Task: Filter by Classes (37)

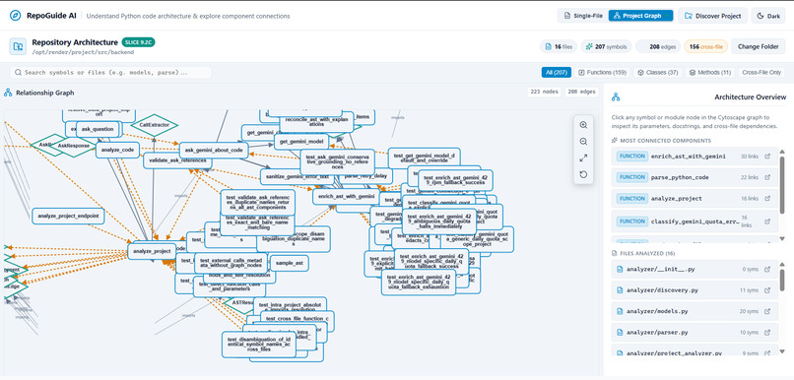Action: coord(657,72)
